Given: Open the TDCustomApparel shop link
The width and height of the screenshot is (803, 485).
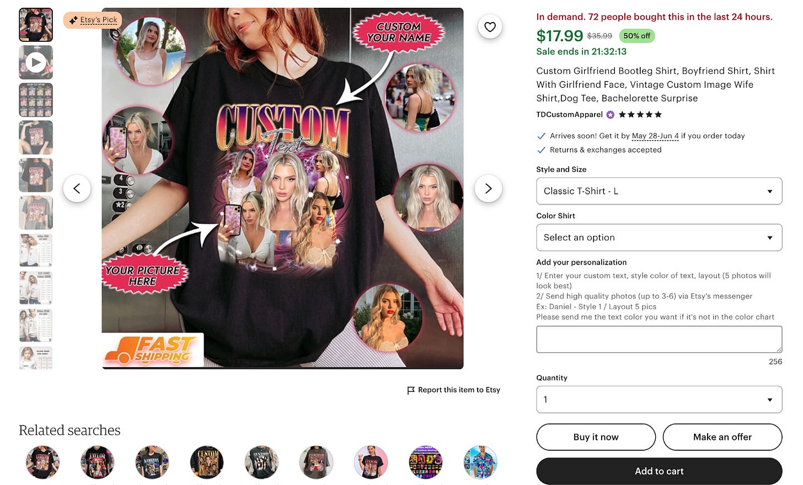Looking at the screenshot, I should click(x=569, y=115).
